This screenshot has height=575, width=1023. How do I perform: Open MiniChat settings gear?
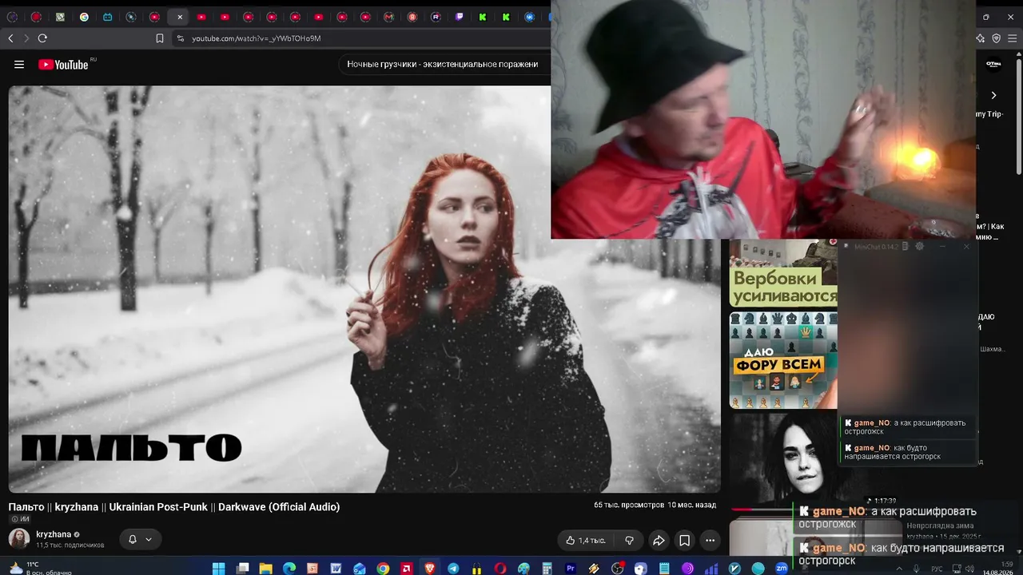pos(919,247)
